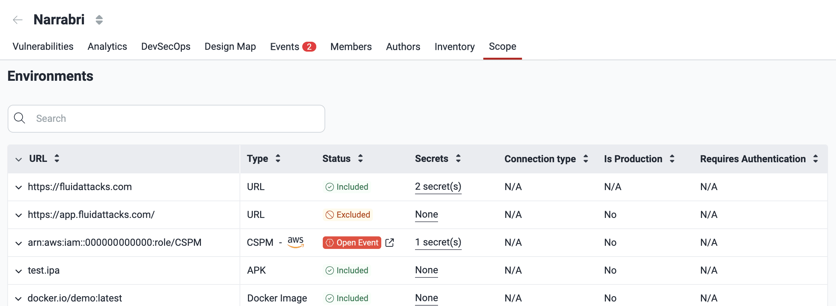The width and height of the screenshot is (836, 306).
Task: Open the event via external link icon
Action: pos(390,243)
